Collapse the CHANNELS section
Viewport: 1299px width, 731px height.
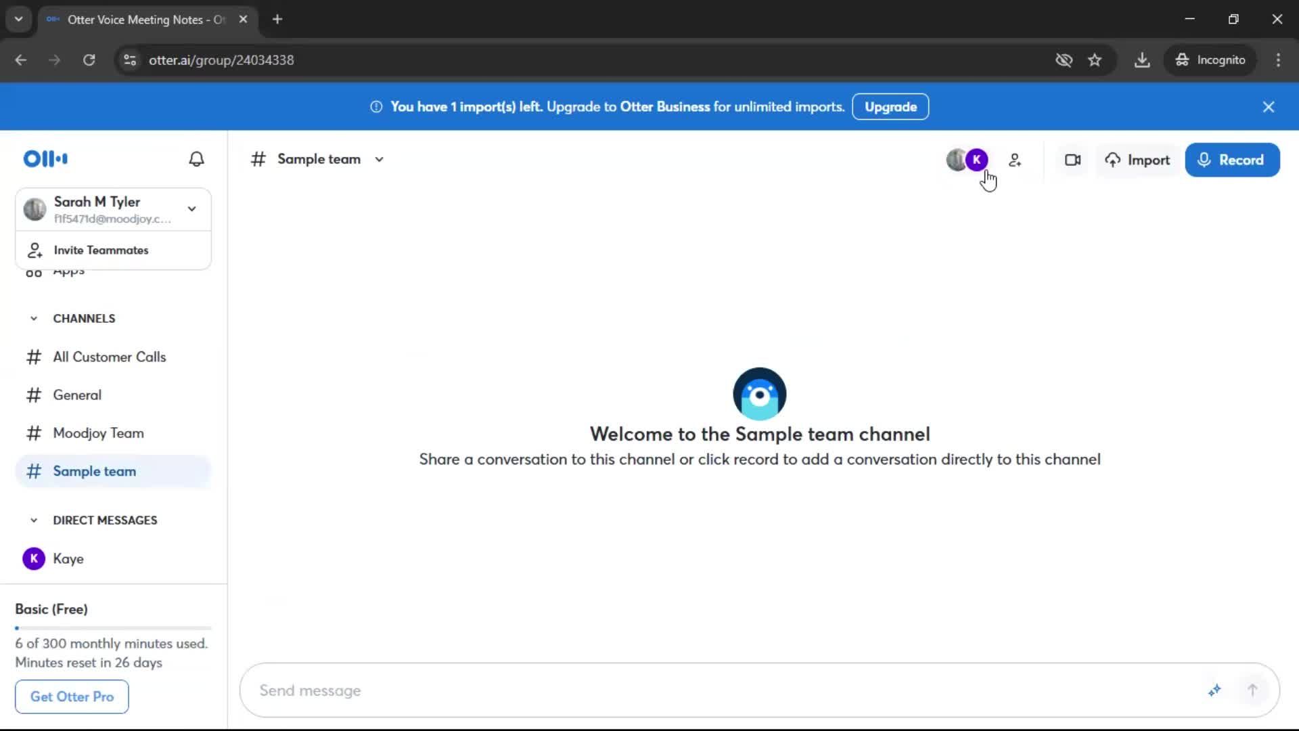pyautogui.click(x=34, y=319)
